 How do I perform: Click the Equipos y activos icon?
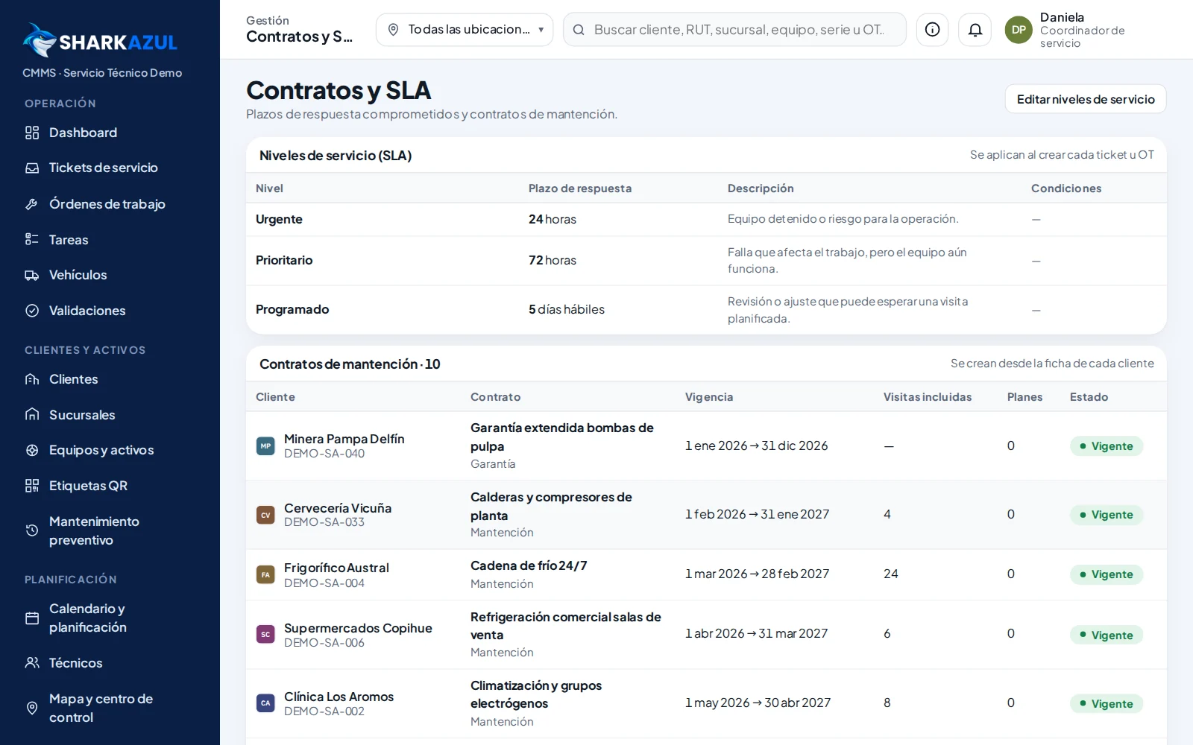tap(32, 450)
